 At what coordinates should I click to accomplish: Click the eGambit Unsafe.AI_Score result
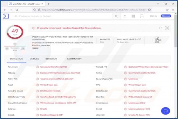tap(139, 115)
